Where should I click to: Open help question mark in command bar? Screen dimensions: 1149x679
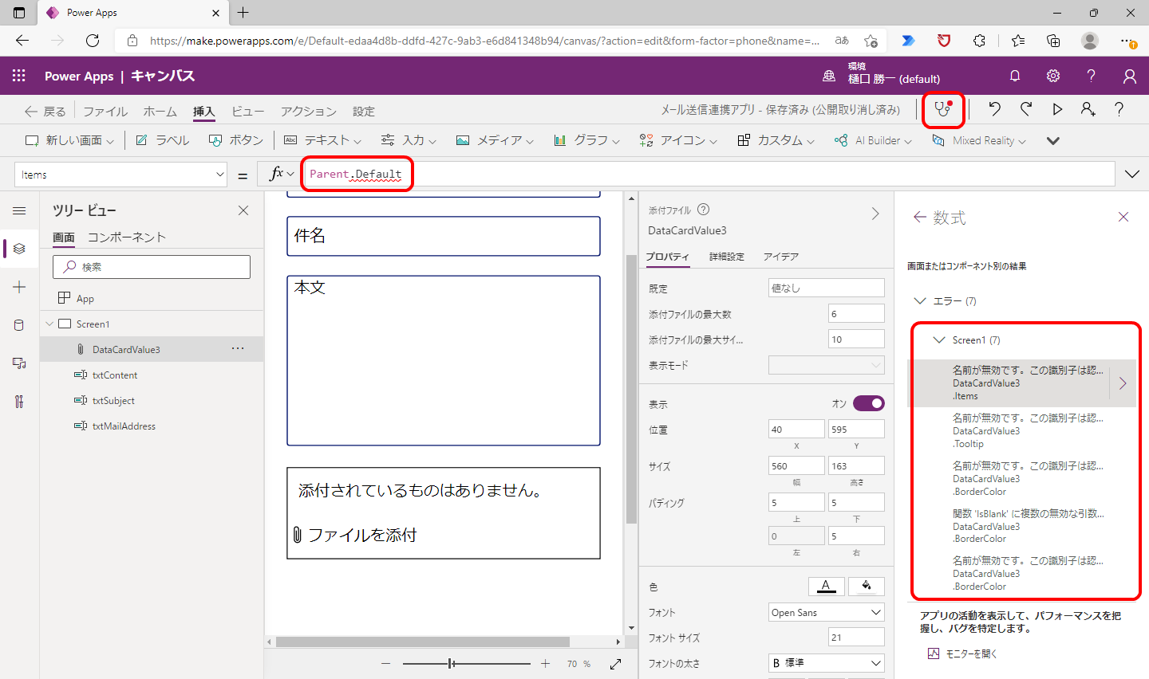tap(1119, 109)
